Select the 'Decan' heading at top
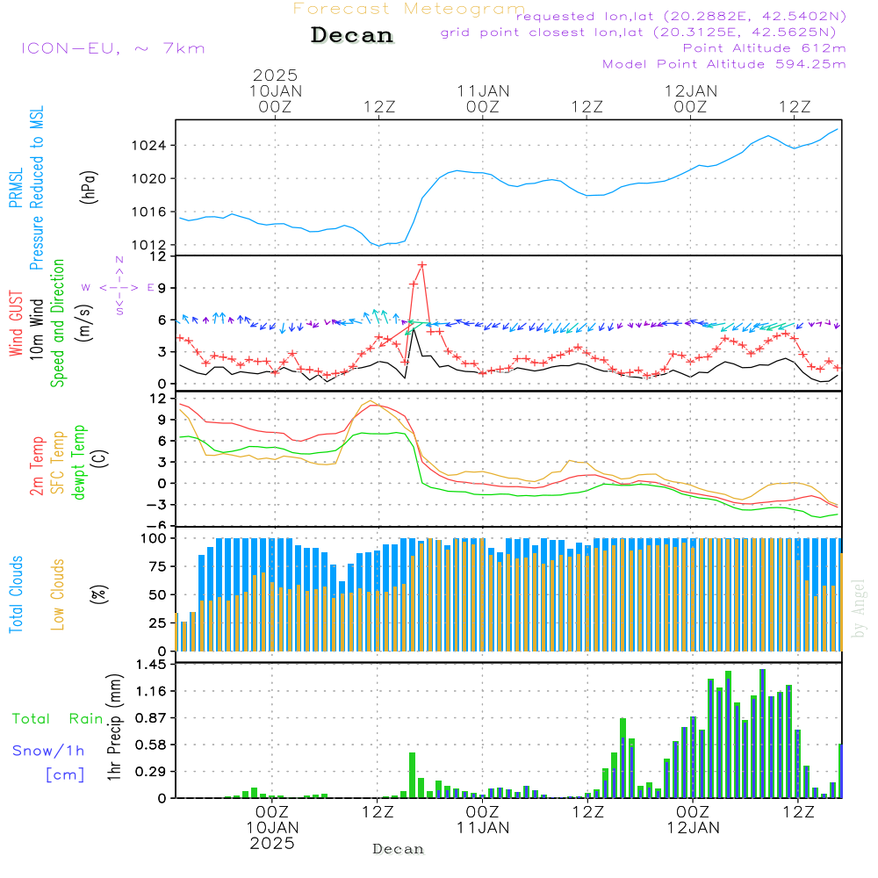 [352, 35]
